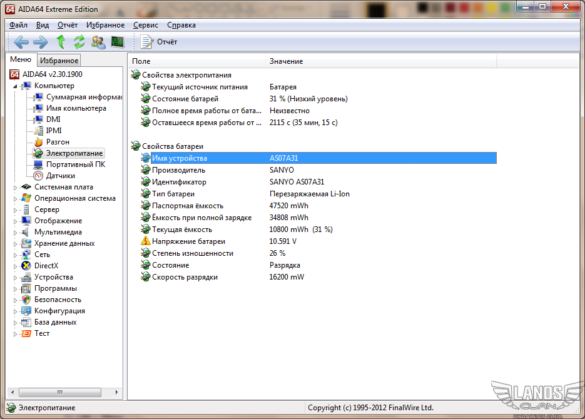The width and height of the screenshot is (585, 419).
Task: Switch to the Меню tab
Action: [21, 59]
